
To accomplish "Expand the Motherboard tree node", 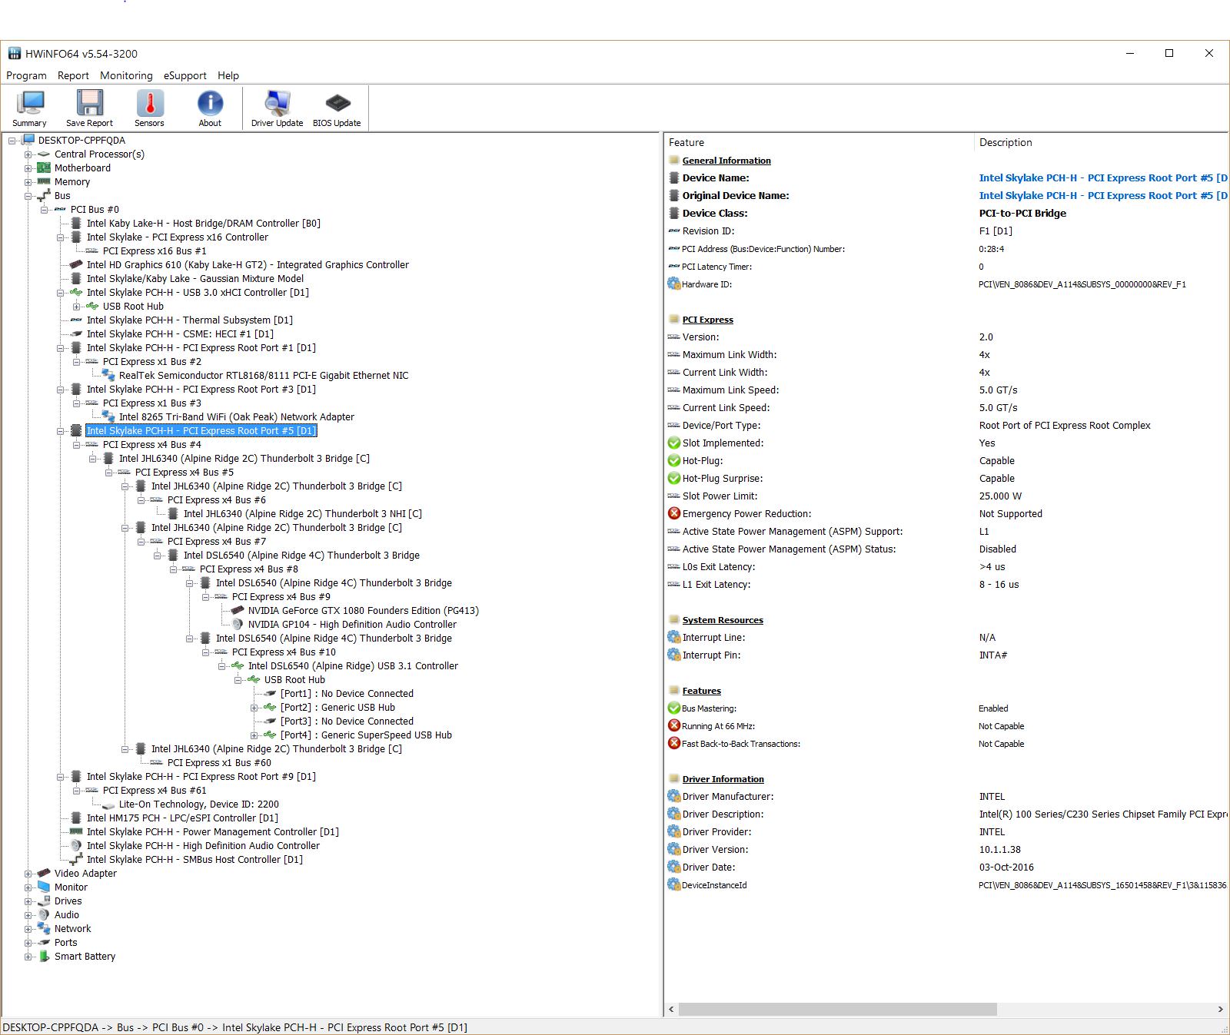I will 28,168.
